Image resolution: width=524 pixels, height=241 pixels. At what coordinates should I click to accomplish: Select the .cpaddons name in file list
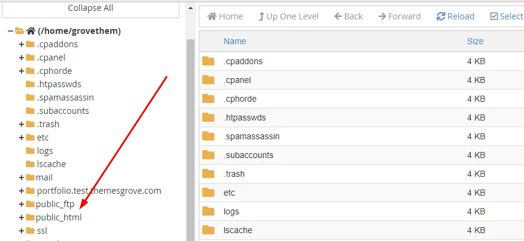pyautogui.click(x=243, y=62)
